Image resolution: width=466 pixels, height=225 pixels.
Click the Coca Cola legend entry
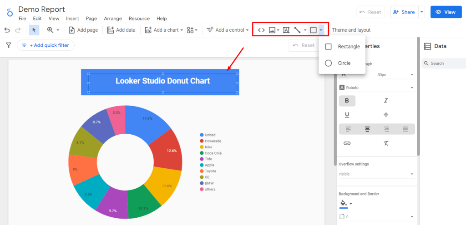click(211, 153)
